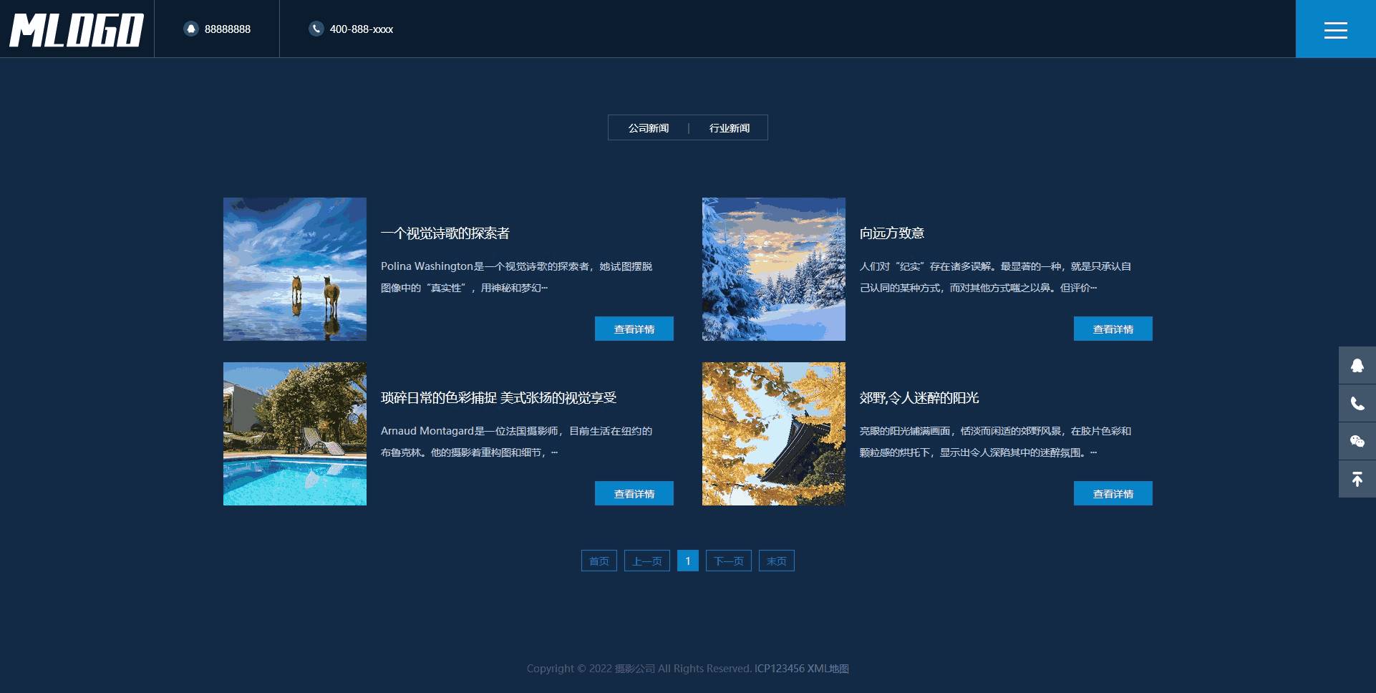Click the phone icon beside 400-888-xxxx

pyautogui.click(x=316, y=29)
